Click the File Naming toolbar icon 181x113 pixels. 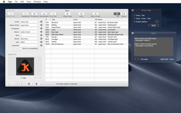(x=34, y=14)
